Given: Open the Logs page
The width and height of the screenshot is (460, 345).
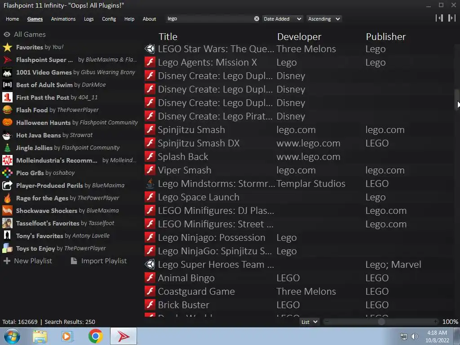Looking at the screenshot, I should (x=88, y=19).
